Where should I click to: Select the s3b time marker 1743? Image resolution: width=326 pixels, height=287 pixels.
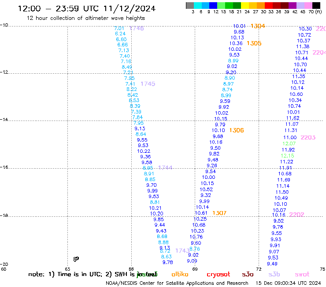pyautogui.click(x=182, y=250)
